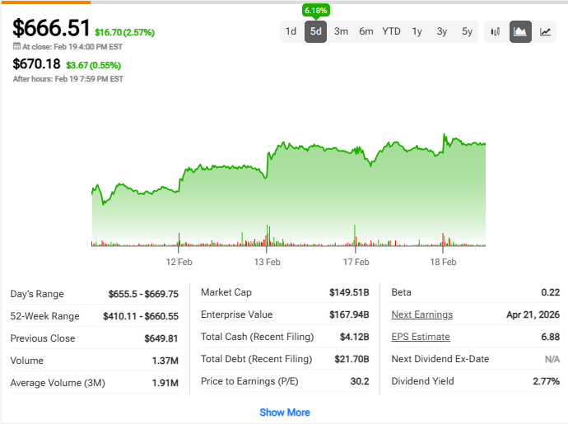Select the area chart view icon

coord(520,32)
